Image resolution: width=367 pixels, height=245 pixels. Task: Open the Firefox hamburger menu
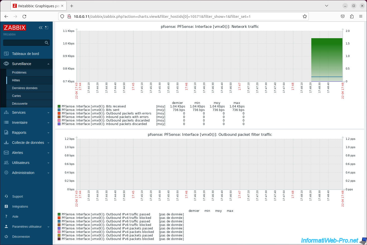tap(361, 17)
